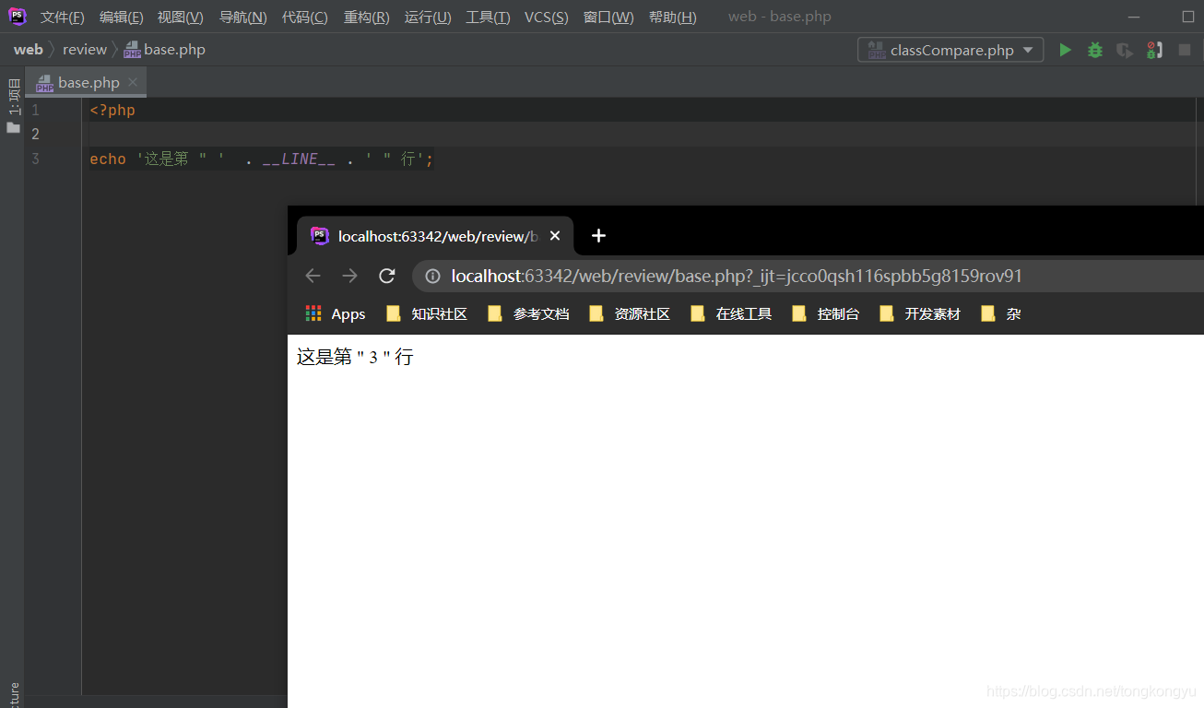
Task: Open the 运行(U) menu
Action: 428,17
